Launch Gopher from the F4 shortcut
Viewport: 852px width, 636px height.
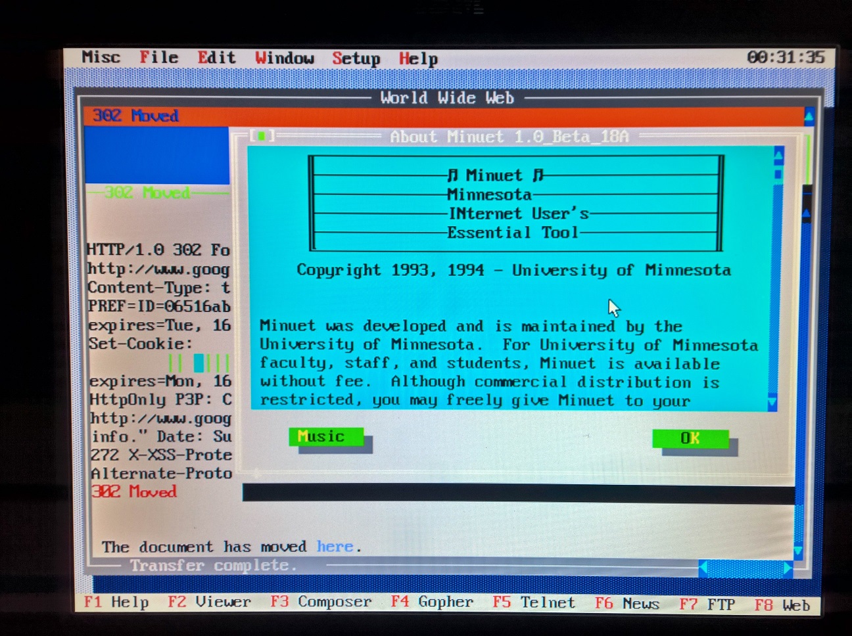click(431, 602)
